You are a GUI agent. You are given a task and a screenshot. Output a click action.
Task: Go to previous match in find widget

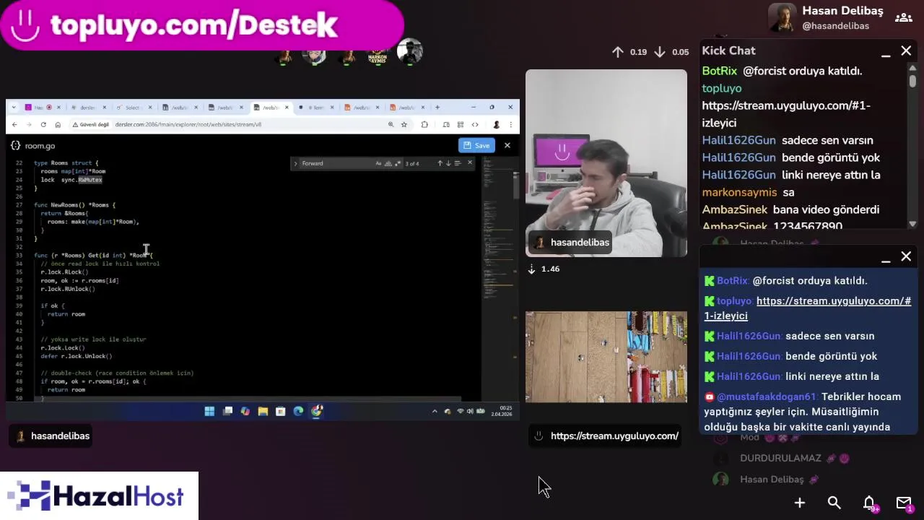[x=440, y=163]
